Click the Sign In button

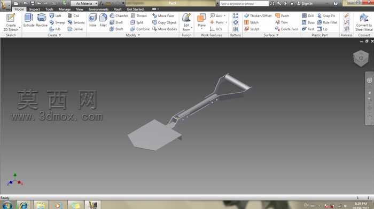(305, 4)
